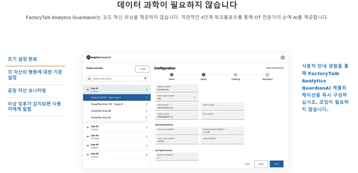Click the FT Analytics GuardianAI logo
358x173 pixels.
(99, 57)
